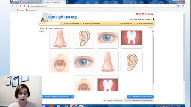Click the taskbar clock

coord(179,106)
